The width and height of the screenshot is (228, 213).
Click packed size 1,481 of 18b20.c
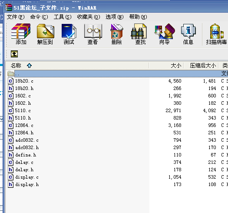(x=209, y=81)
